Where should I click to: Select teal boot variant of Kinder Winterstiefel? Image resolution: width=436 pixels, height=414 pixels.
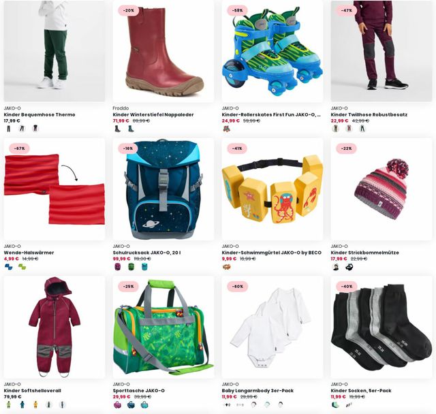pos(131,129)
